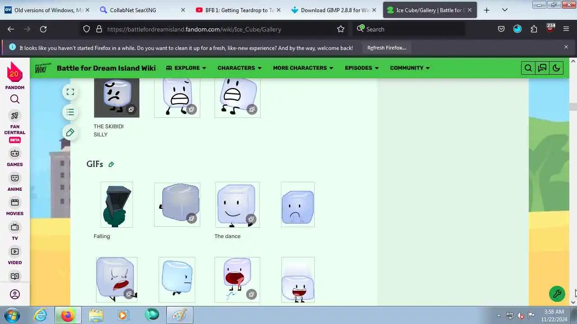Launch Internet Explorer from the taskbar
The image size is (577, 324).
(x=41, y=315)
